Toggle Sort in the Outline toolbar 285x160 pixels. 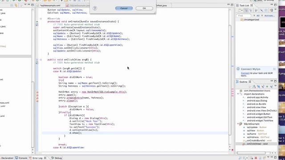pos(254,87)
